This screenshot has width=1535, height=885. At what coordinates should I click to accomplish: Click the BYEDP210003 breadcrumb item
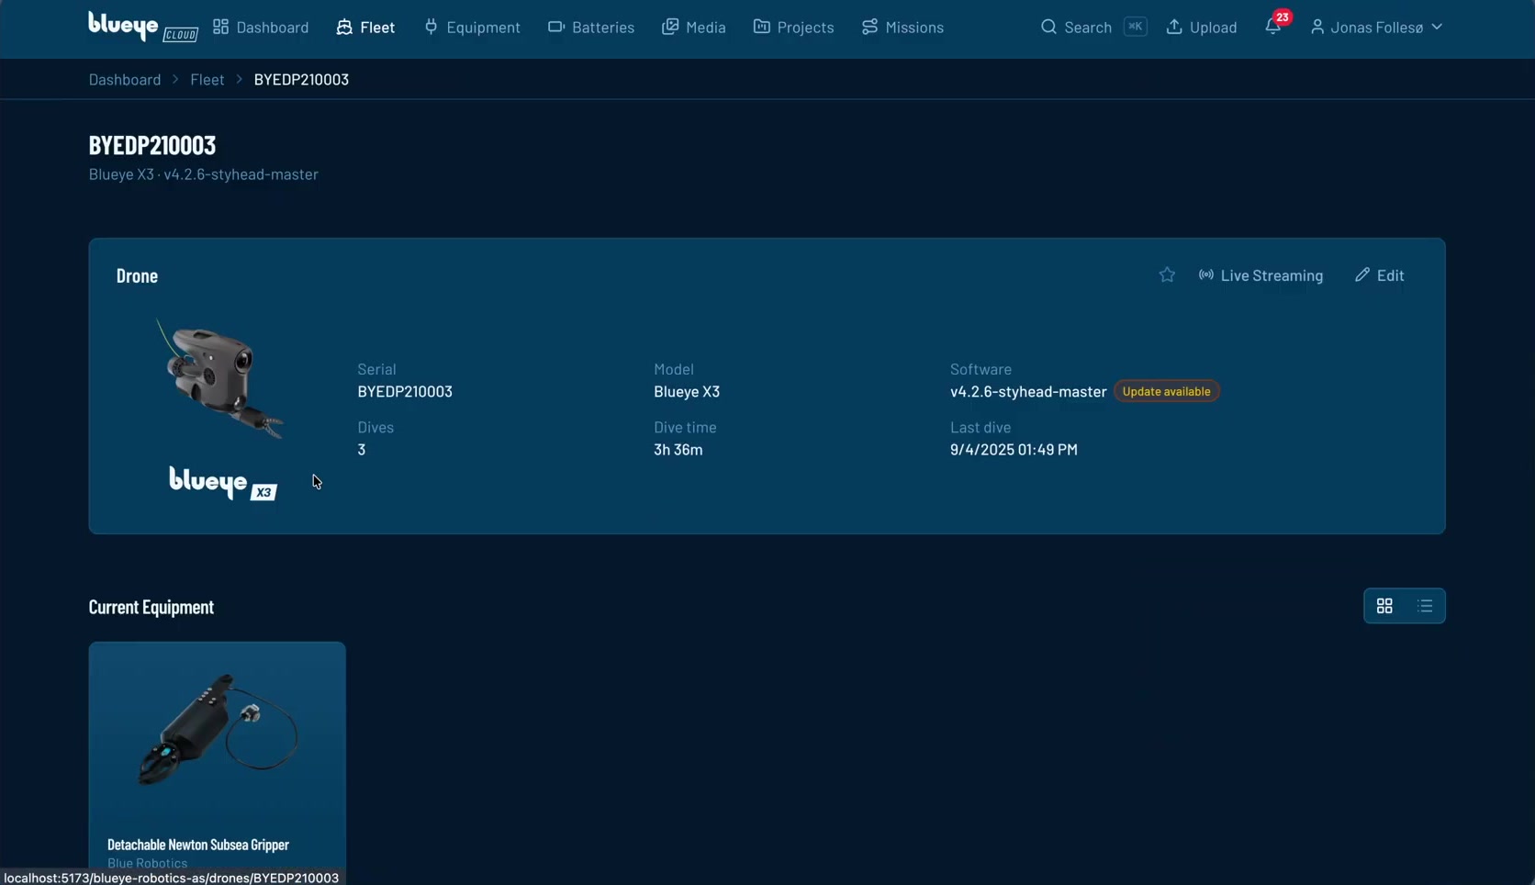click(301, 79)
